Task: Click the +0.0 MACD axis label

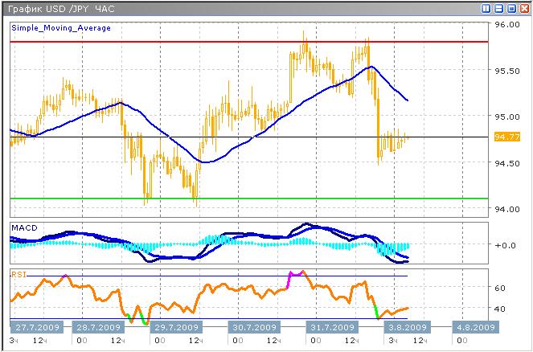Action: (x=506, y=246)
